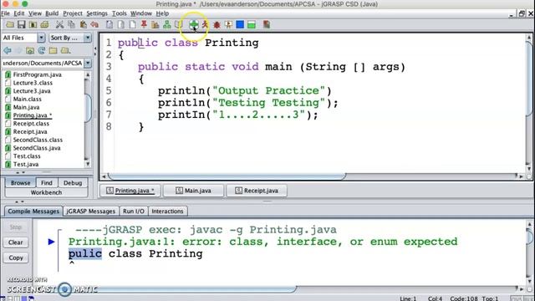535x301 pixels.
Task: Undo the last edit with the red arrow
Action: [94, 24]
